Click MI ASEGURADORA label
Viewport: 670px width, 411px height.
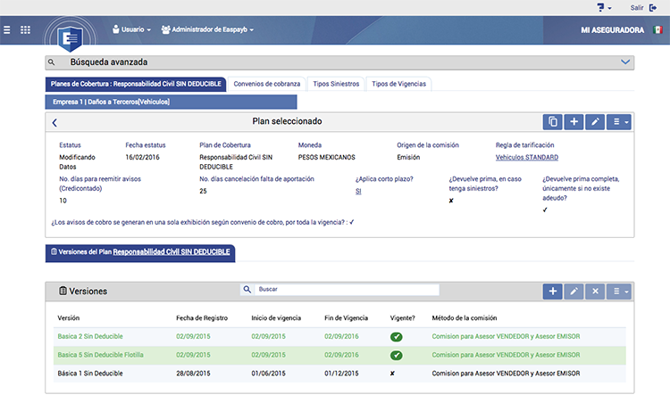(612, 30)
